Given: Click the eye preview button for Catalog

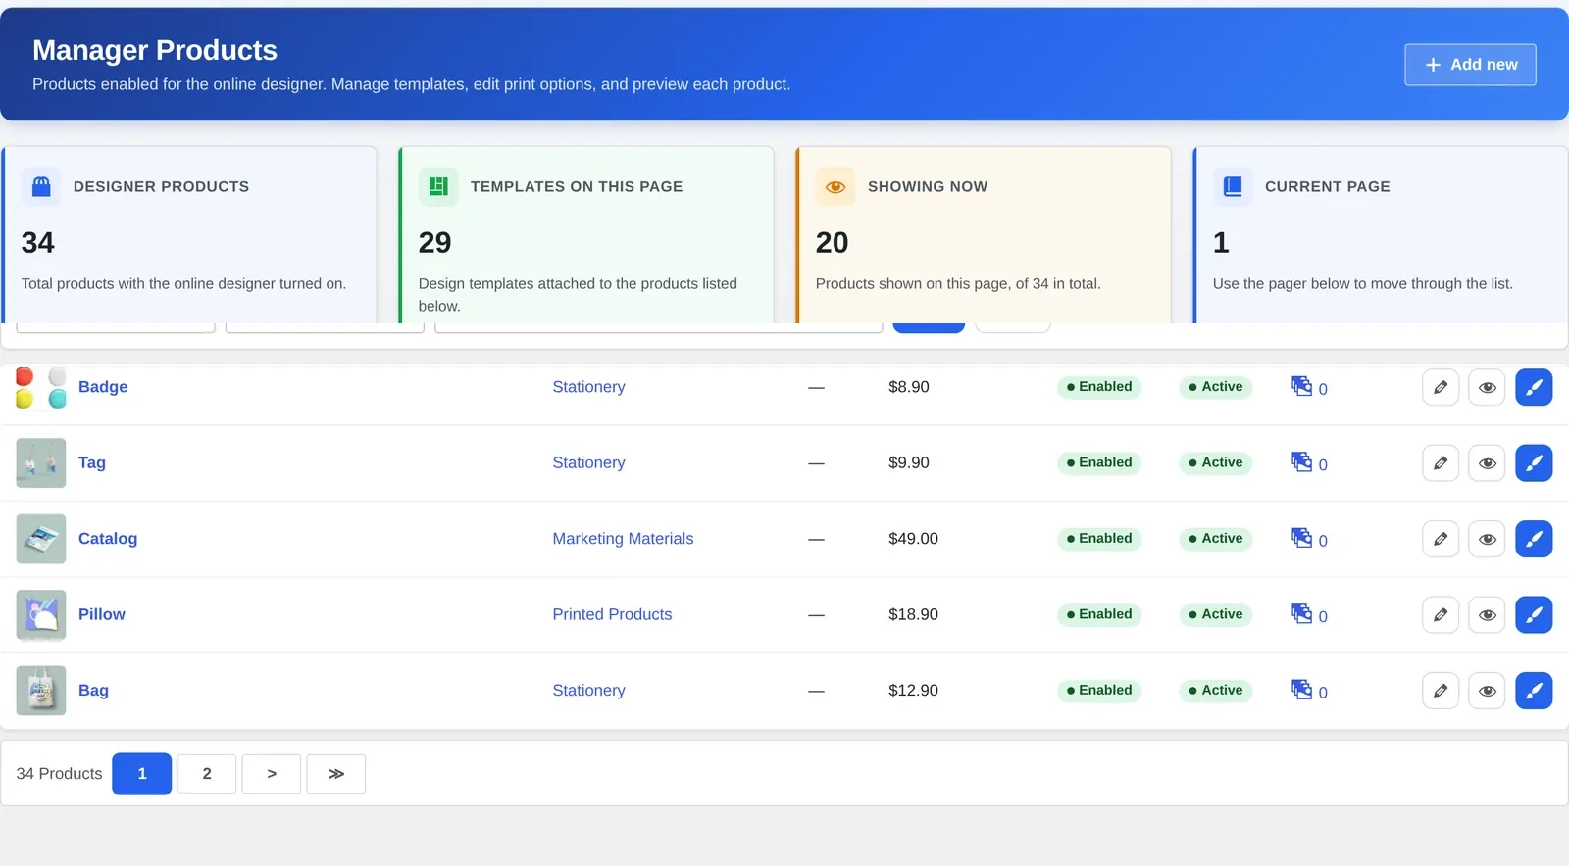Looking at the screenshot, I should (1488, 539).
